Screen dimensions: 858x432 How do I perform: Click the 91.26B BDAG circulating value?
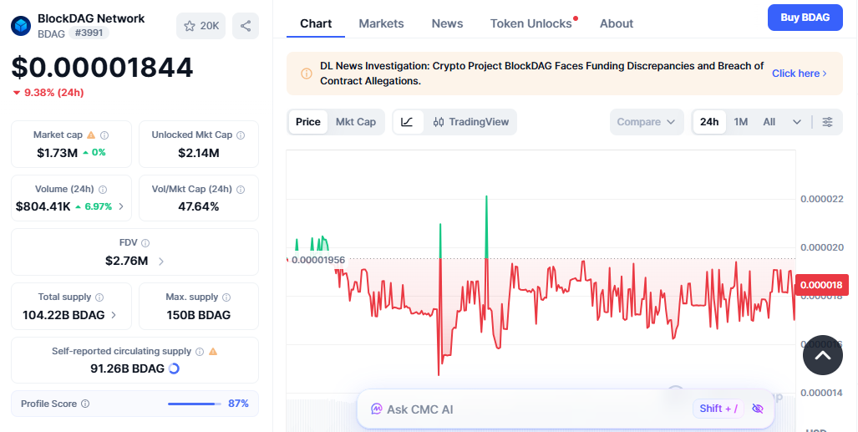click(128, 368)
